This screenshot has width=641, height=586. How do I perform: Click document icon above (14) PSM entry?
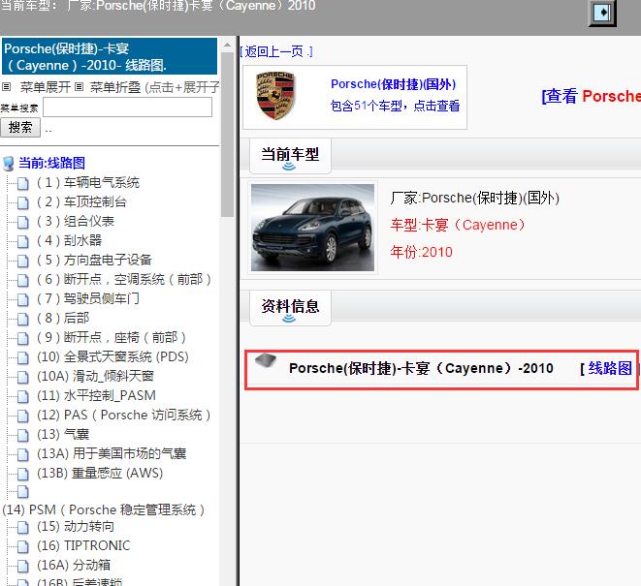tap(23, 492)
